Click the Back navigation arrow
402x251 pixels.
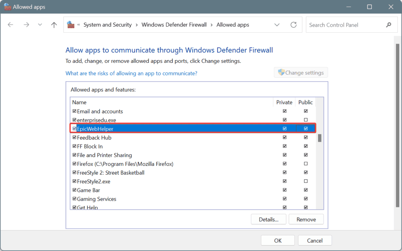(11, 25)
